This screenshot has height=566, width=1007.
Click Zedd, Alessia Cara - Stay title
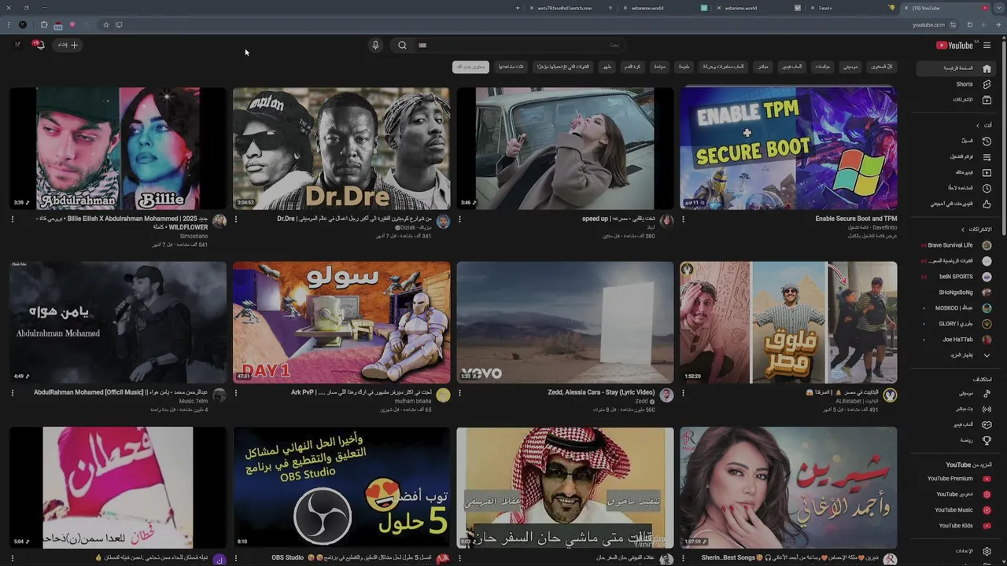click(601, 392)
